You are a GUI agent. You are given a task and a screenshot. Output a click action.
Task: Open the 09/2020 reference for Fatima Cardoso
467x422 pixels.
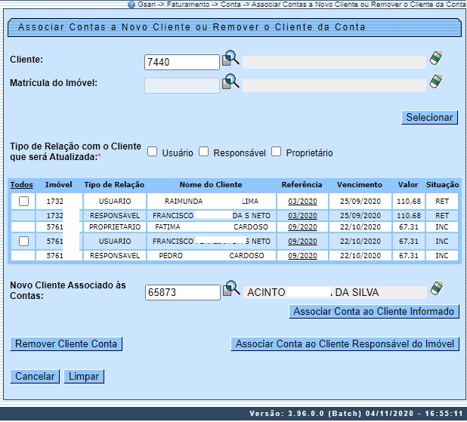(x=302, y=227)
